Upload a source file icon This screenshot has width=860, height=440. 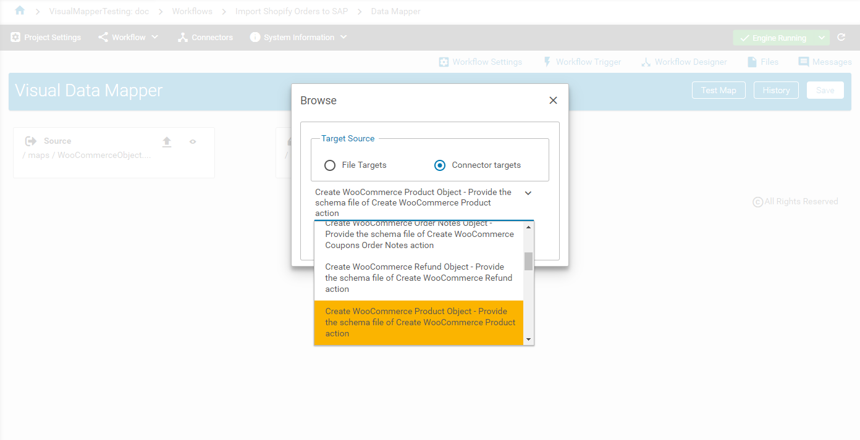coord(167,142)
